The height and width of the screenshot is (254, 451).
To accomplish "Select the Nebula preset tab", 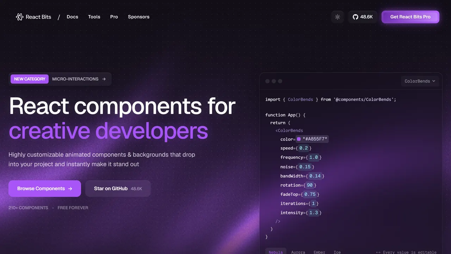I will [x=276, y=252].
